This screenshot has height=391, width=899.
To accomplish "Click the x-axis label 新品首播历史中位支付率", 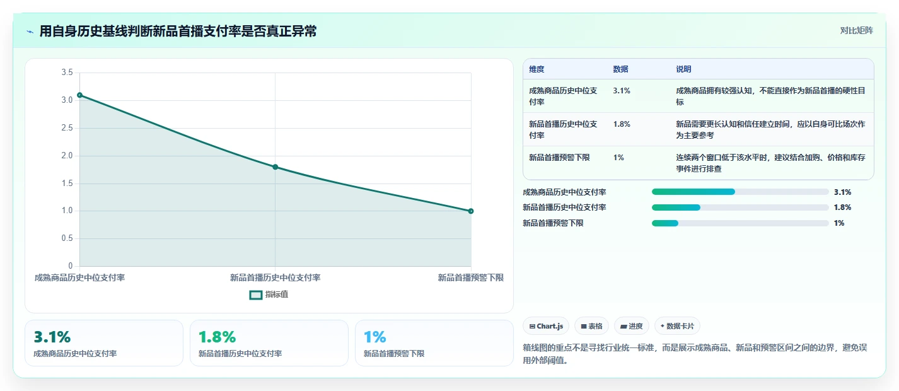I will click(275, 277).
